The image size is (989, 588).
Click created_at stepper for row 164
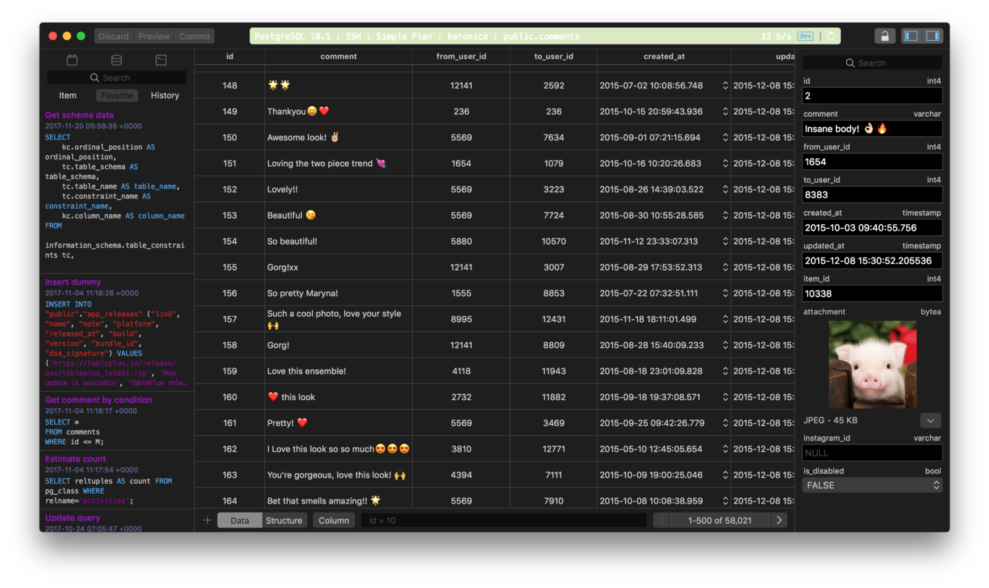[x=725, y=500]
